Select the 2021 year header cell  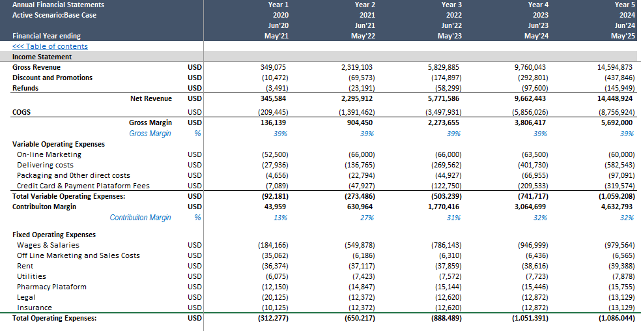pyautogui.click(x=367, y=15)
